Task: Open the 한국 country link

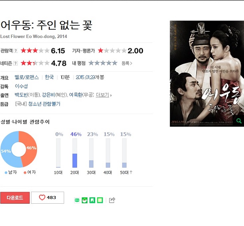Action: point(49,77)
